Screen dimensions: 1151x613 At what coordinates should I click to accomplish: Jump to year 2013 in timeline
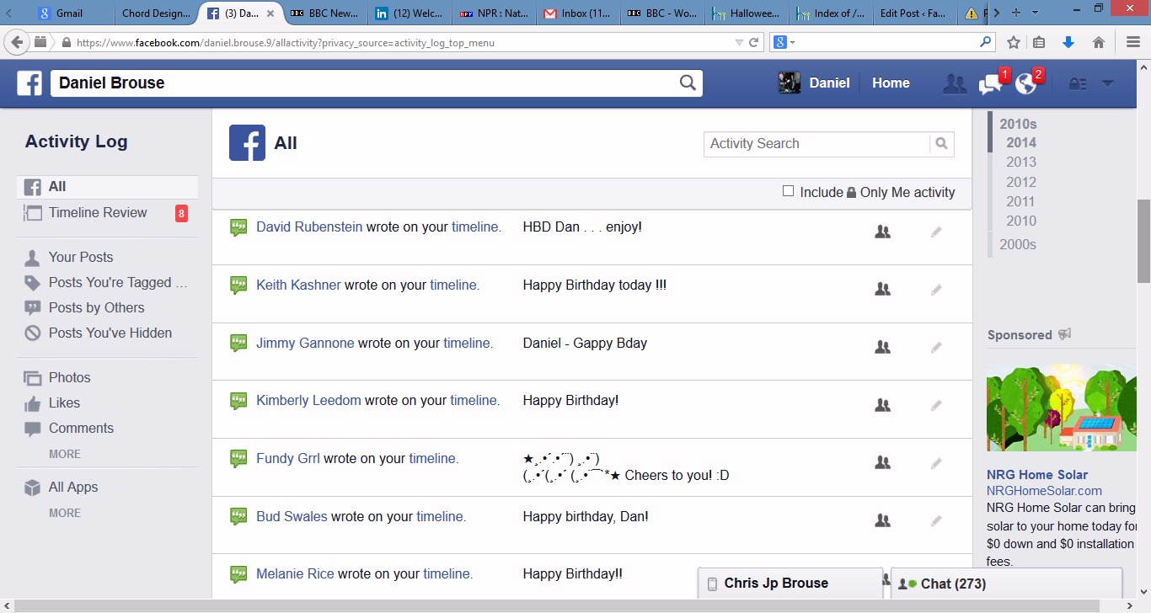[1021, 163]
